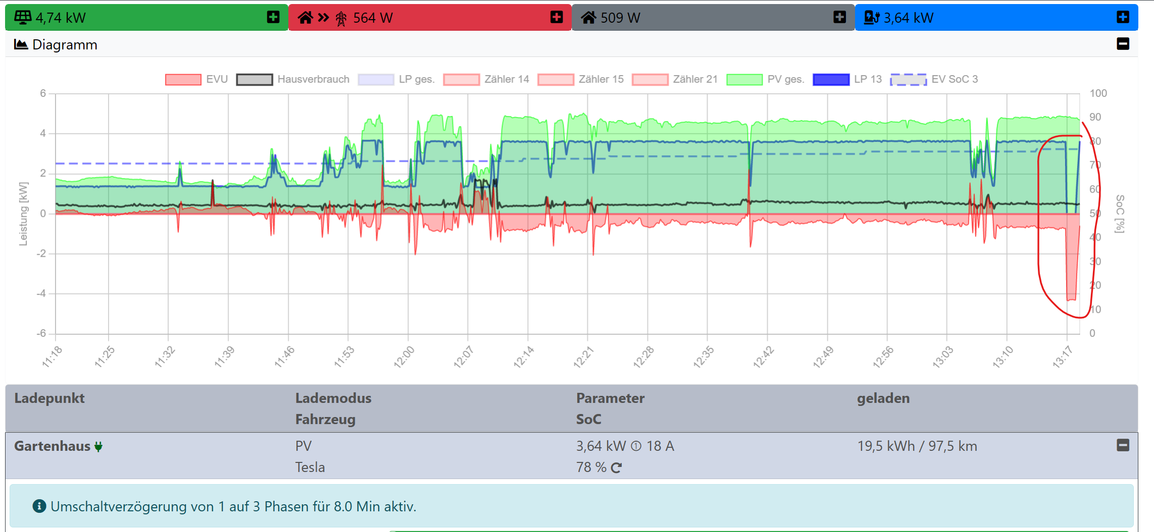Image resolution: width=1154 pixels, height=532 pixels.
Task: Click the info icon in phase switch notice
Action: coord(39,506)
